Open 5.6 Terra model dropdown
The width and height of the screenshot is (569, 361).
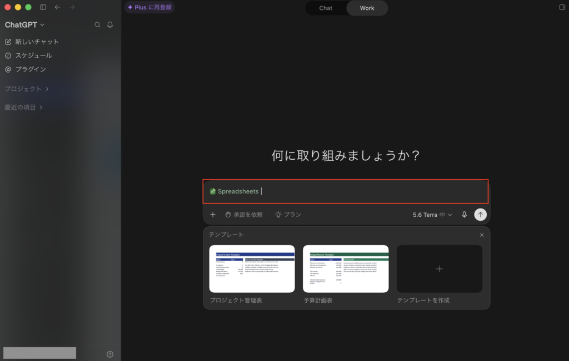pyautogui.click(x=432, y=215)
